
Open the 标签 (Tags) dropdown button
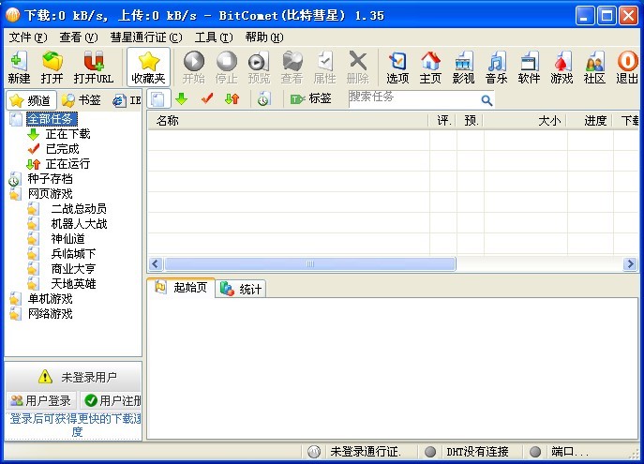[x=311, y=98]
